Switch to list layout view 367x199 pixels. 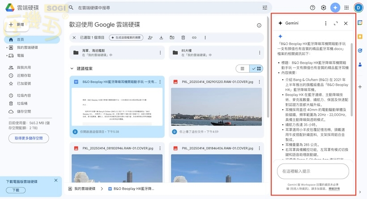coord(243,69)
